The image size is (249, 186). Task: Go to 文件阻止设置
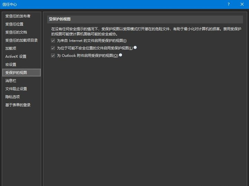[21, 89]
